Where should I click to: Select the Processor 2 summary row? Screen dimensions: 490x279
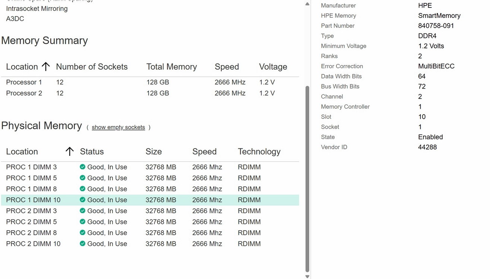[x=150, y=93]
